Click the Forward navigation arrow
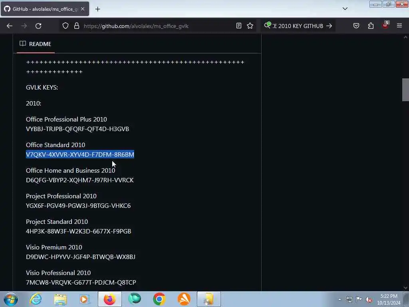Viewport: 409px width, 307px height. point(24,26)
